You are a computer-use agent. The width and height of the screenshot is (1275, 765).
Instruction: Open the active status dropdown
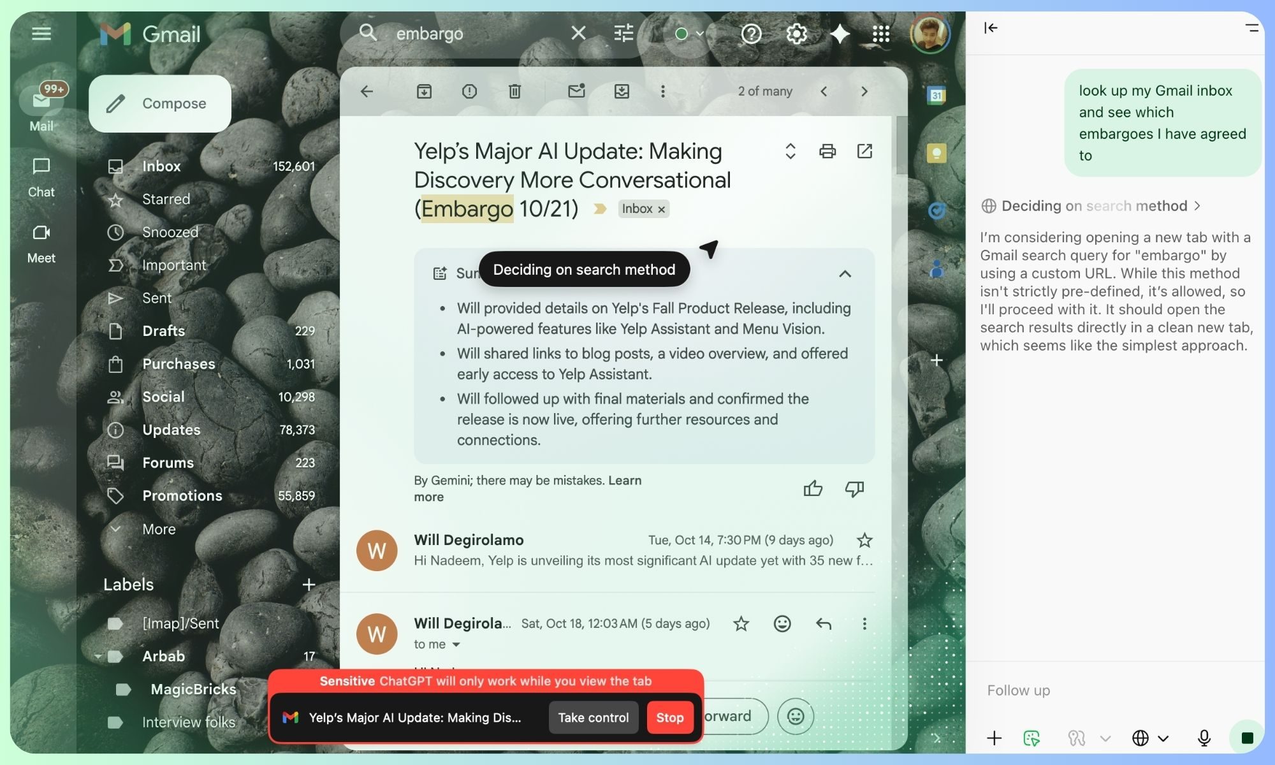690,33
